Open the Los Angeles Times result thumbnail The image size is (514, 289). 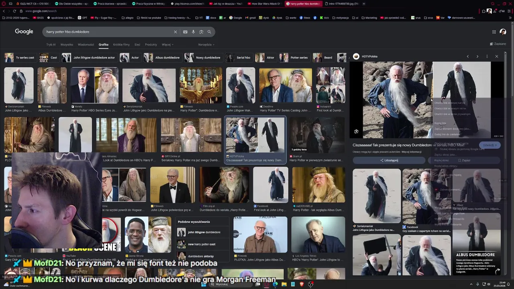pyautogui.click(x=318, y=235)
